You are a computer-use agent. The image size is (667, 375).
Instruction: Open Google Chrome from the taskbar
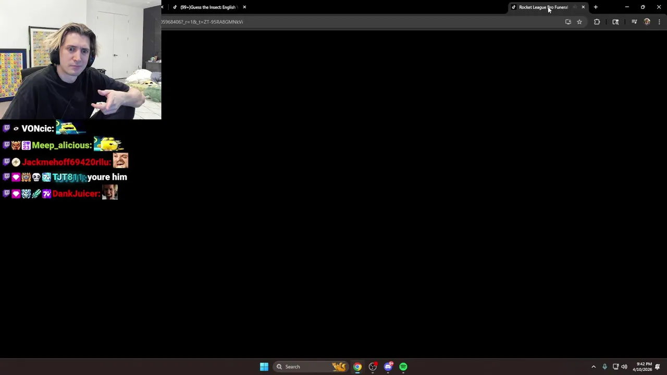(357, 367)
